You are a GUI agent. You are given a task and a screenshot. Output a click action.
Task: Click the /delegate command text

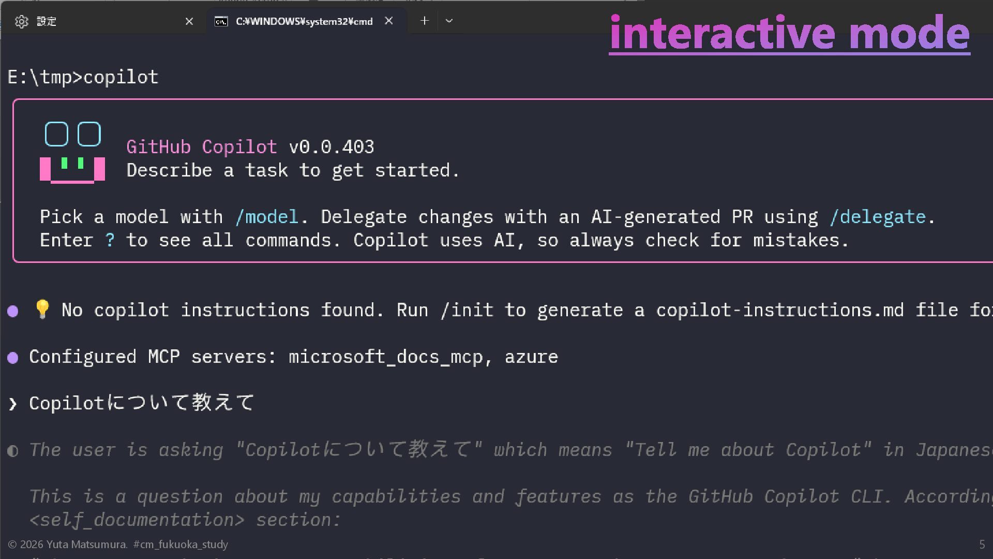(877, 217)
